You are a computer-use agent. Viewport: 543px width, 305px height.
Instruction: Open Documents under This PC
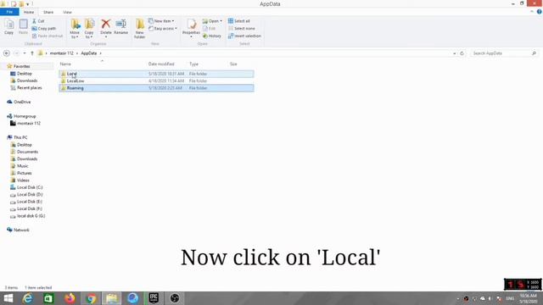click(x=27, y=152)
